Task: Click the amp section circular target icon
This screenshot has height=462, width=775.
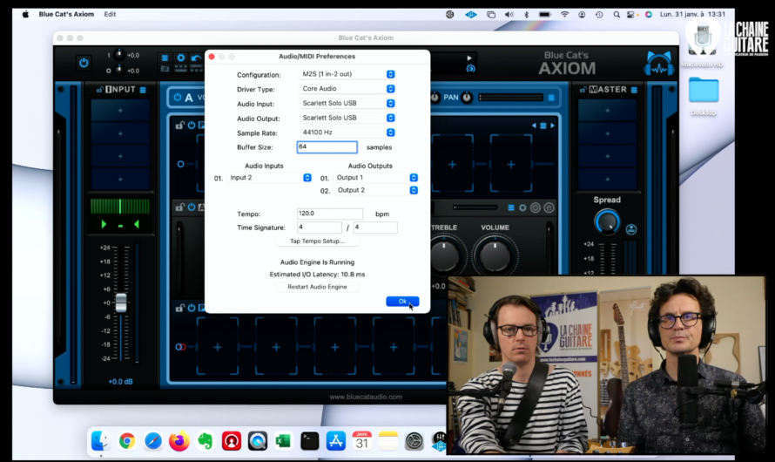Action: click(536, 207)
